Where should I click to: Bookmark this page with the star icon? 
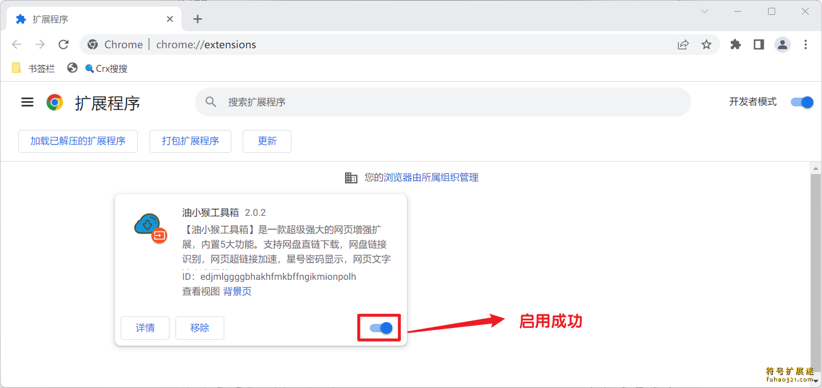[707, 45]
